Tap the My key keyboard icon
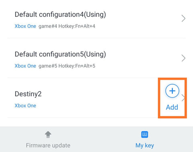The height and width of the screenshot is (152, 193). pyautogui.click(x=145, y=134)
